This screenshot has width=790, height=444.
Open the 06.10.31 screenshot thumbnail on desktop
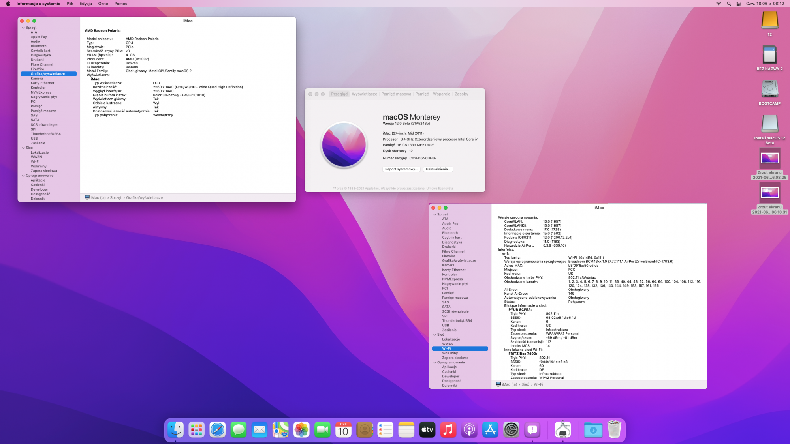tap(769, 193)
